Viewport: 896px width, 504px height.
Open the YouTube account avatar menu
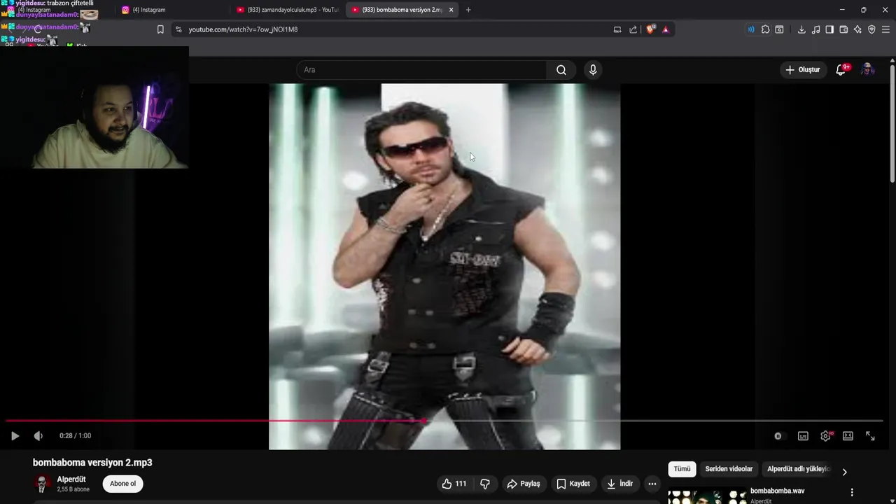(867, 70)
